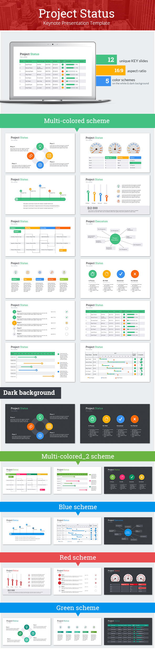Click the yellow Plan label button

click(x=28, y=279)
